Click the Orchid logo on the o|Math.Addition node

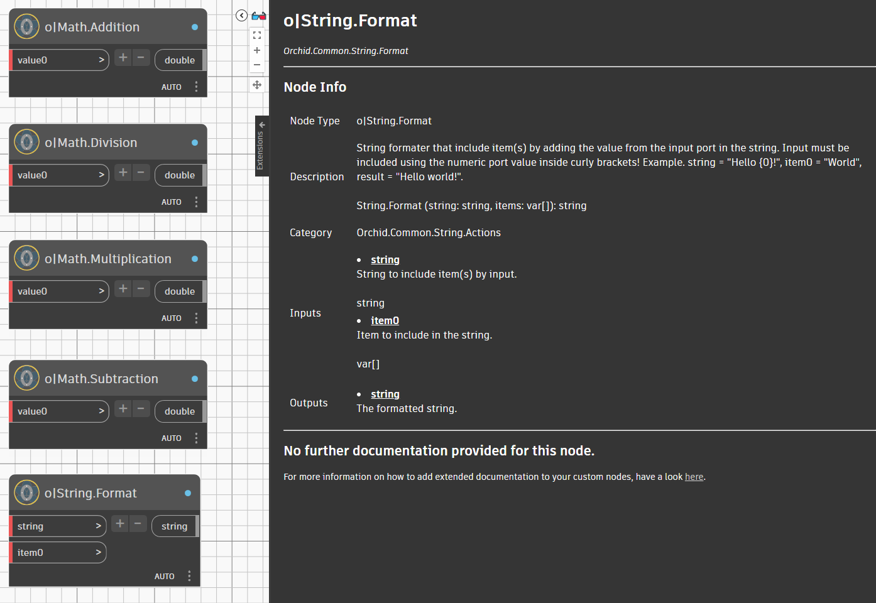point(26,26)
